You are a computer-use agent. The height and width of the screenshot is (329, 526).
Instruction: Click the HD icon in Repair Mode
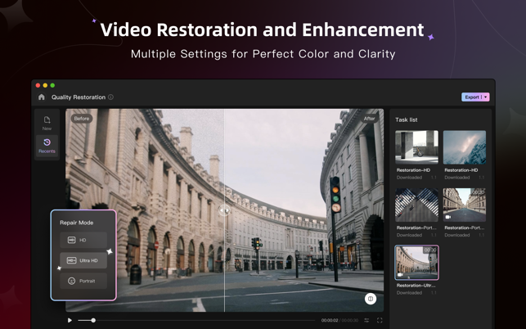coord(71,240)
